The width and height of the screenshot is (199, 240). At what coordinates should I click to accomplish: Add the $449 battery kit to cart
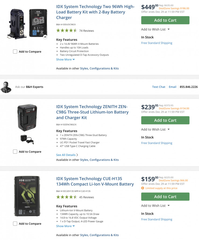[x=165, y=20]
